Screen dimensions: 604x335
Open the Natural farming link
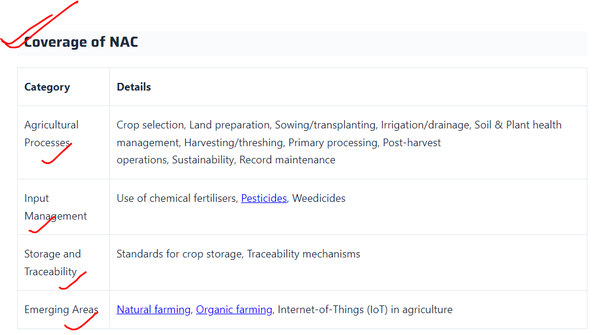[153, 310]
